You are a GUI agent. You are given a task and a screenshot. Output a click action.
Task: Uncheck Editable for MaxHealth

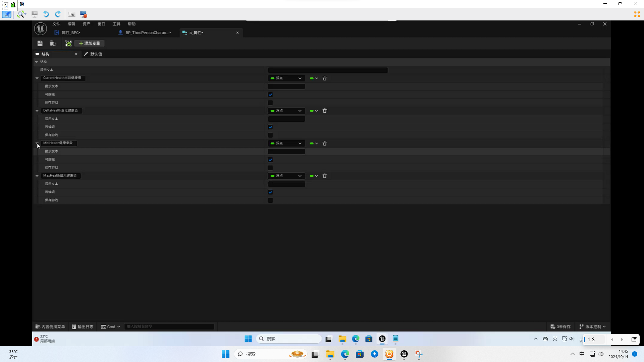click(270, 192)
